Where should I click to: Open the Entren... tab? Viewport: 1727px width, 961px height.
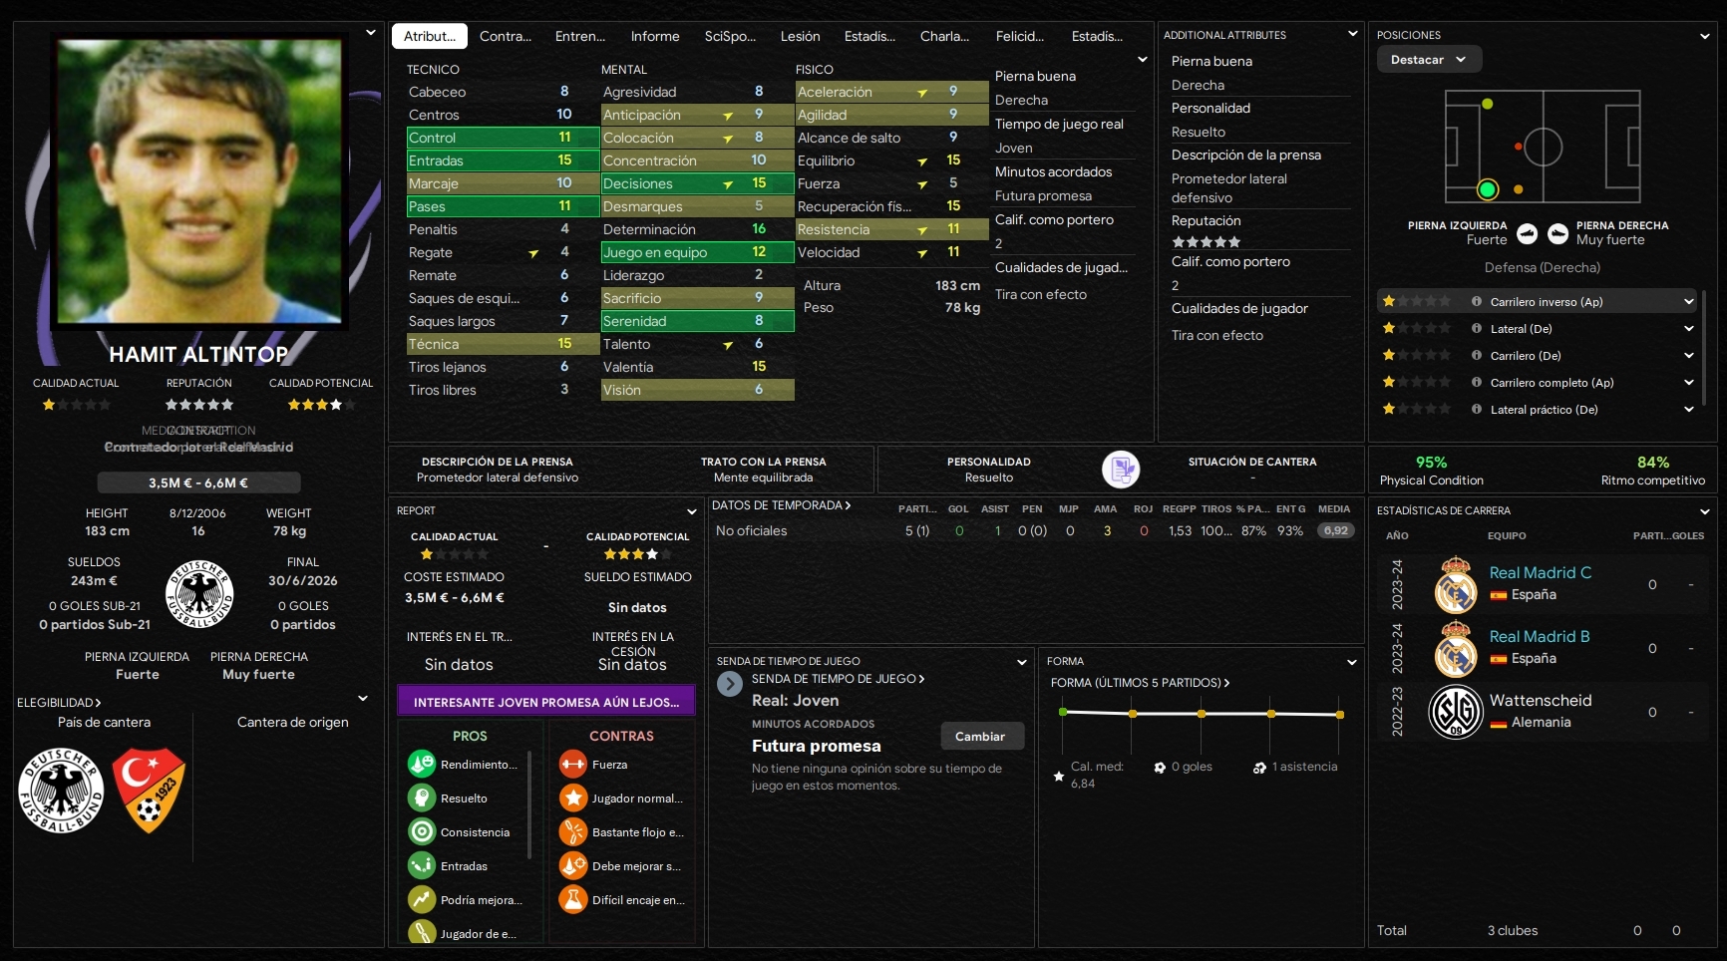[x=580, y=36]
